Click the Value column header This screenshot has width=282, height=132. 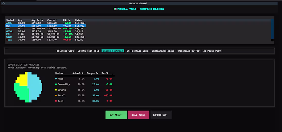[78, 20]
